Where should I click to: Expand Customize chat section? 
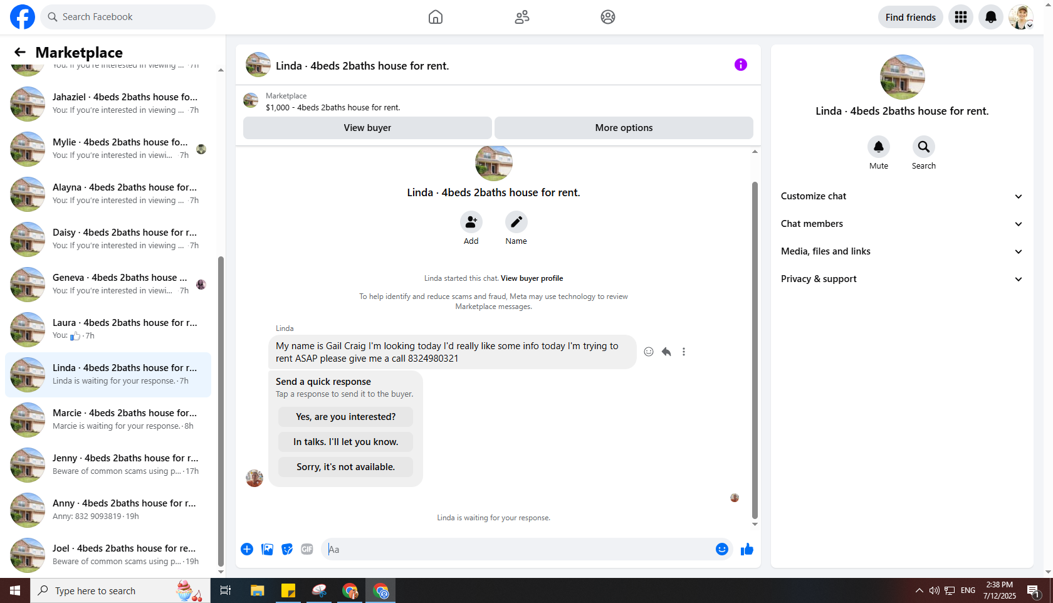pyautogui.click(x=902, y=196)
